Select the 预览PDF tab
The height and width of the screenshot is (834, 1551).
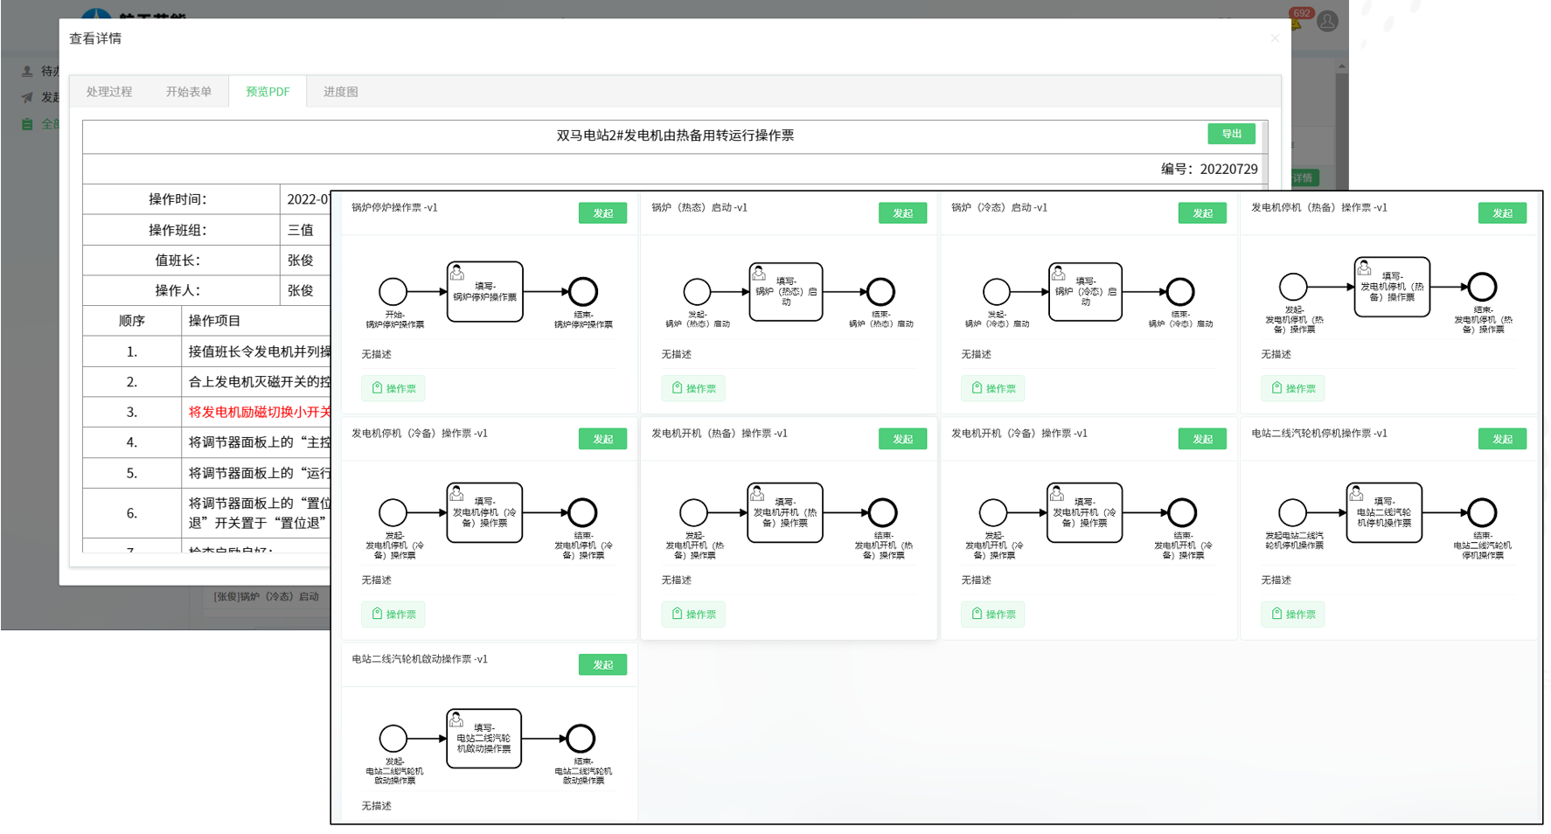coord(268,92)
